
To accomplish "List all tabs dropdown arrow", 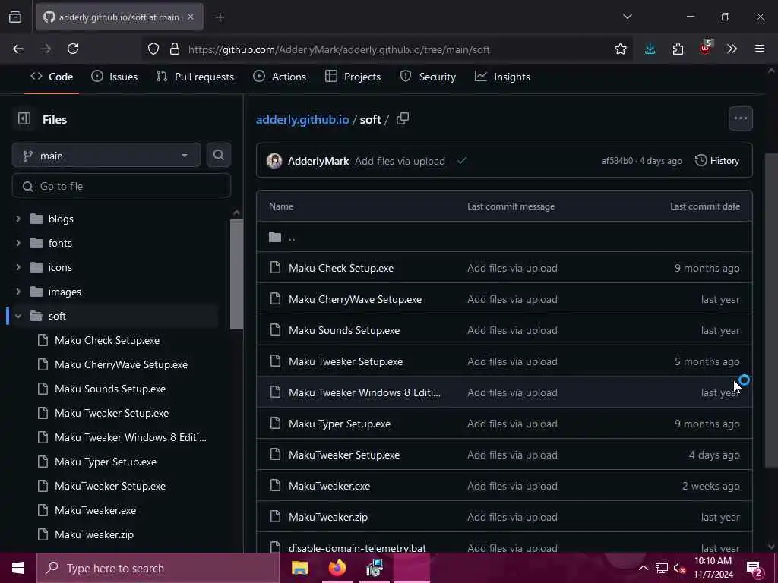I will pyautogui.click(x=627, y=17).
